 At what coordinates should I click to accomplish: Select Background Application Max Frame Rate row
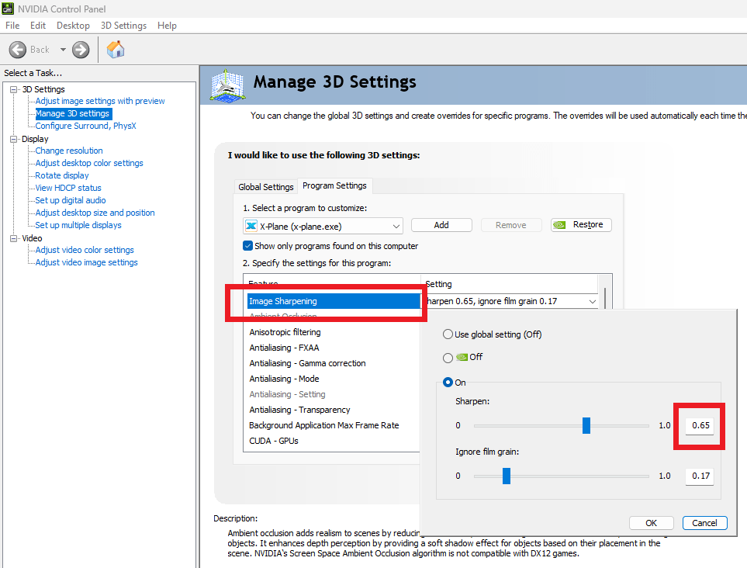(333, 425)
